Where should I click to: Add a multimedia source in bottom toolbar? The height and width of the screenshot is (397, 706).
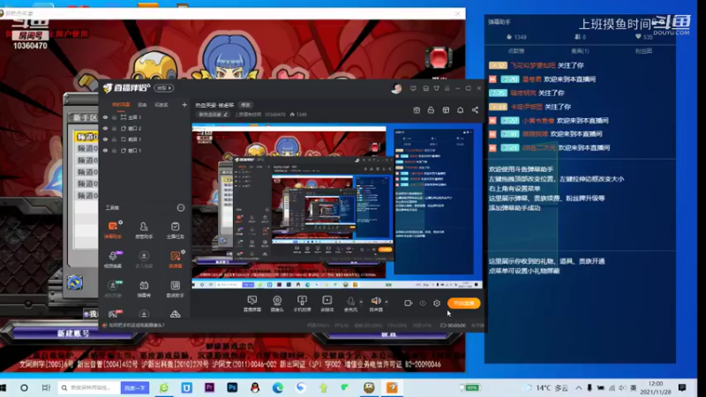pyautogui.click(x=327, y=303)
